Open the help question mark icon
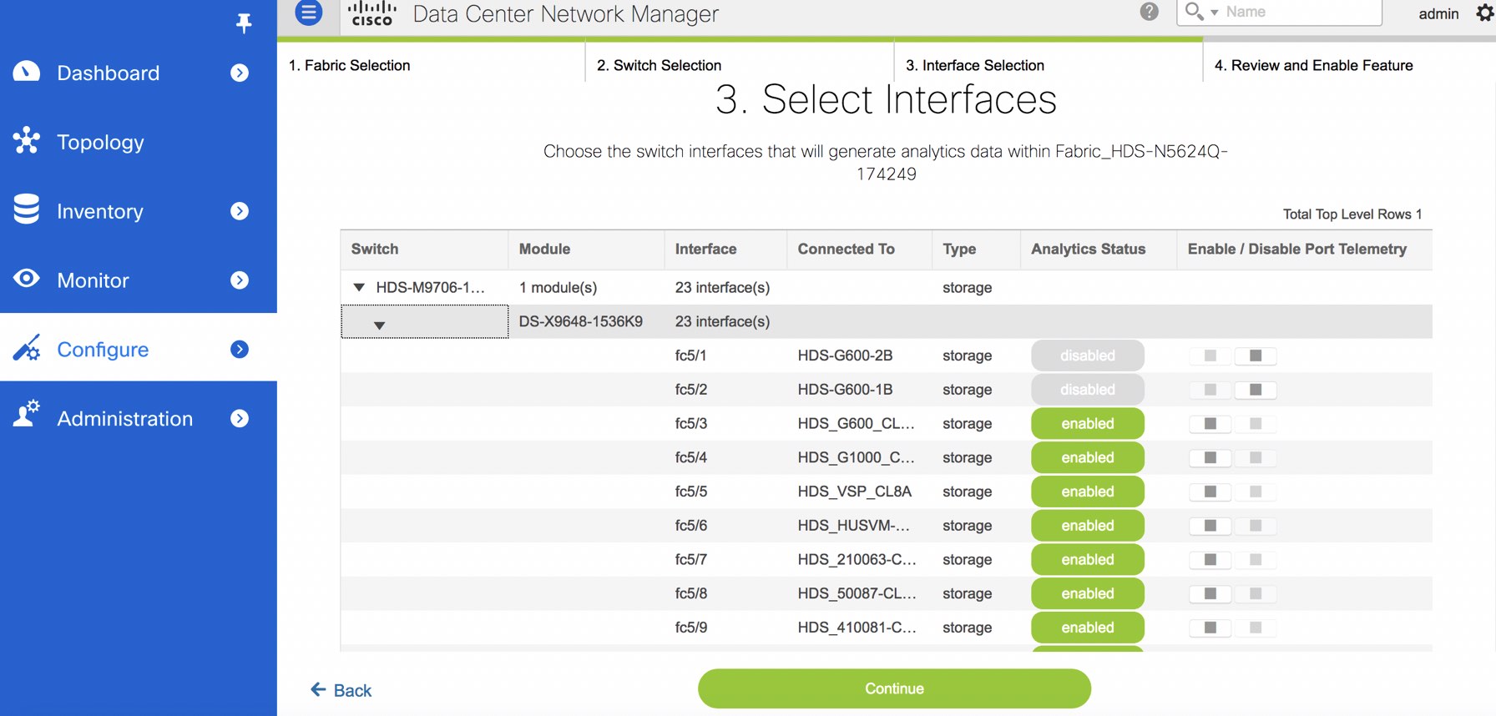The image size is (1496, 716). 1150,12
